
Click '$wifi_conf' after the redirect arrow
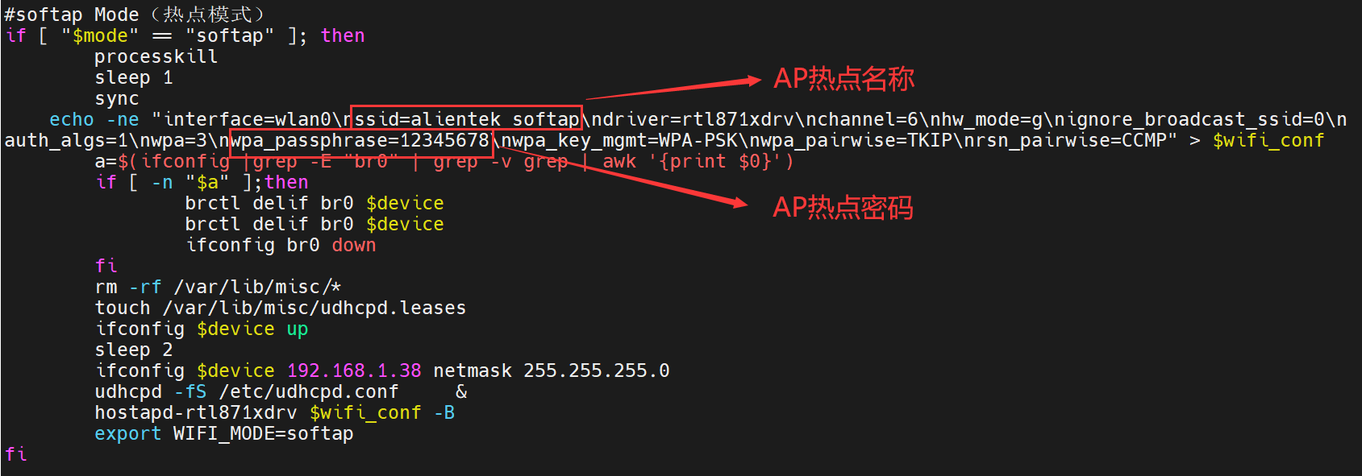pos(1268,140)
